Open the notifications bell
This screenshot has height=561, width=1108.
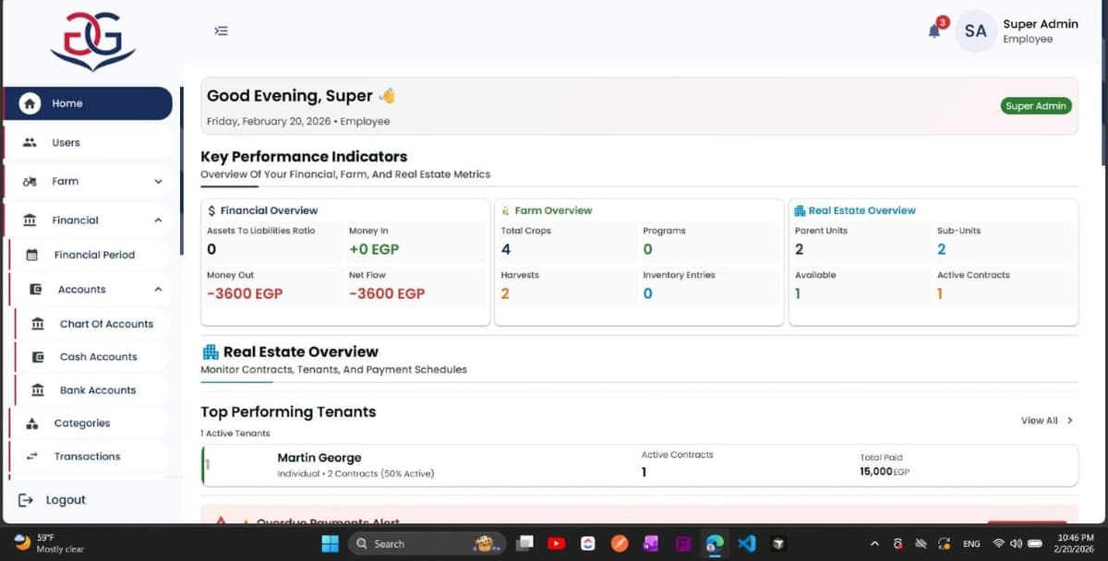pos(933,29)
